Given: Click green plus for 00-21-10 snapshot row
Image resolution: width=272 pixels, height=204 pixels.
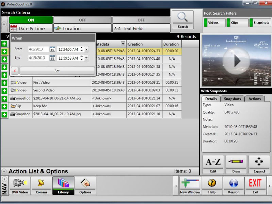Looking at the screenshot, I should (4, 114).
